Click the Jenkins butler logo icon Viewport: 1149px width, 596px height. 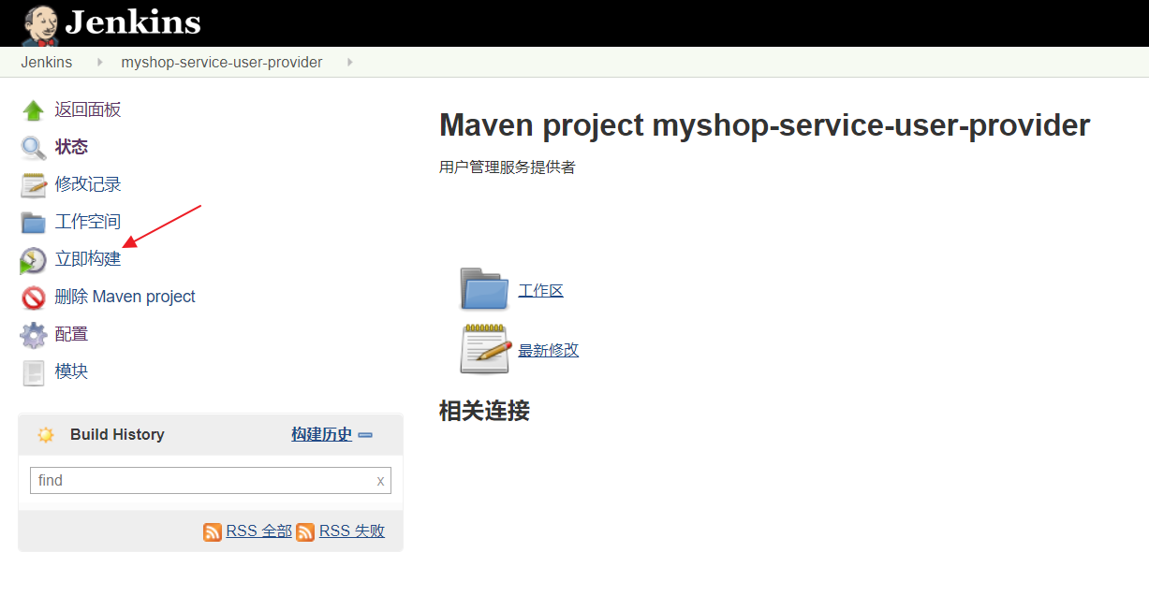[x=39, y=24]
